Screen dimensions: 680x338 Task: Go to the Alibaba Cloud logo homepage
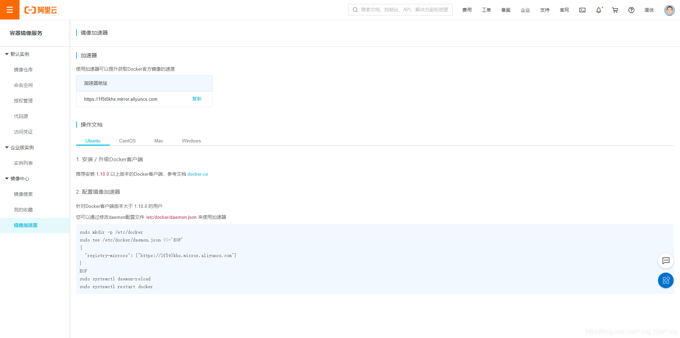tap(41, 10)
